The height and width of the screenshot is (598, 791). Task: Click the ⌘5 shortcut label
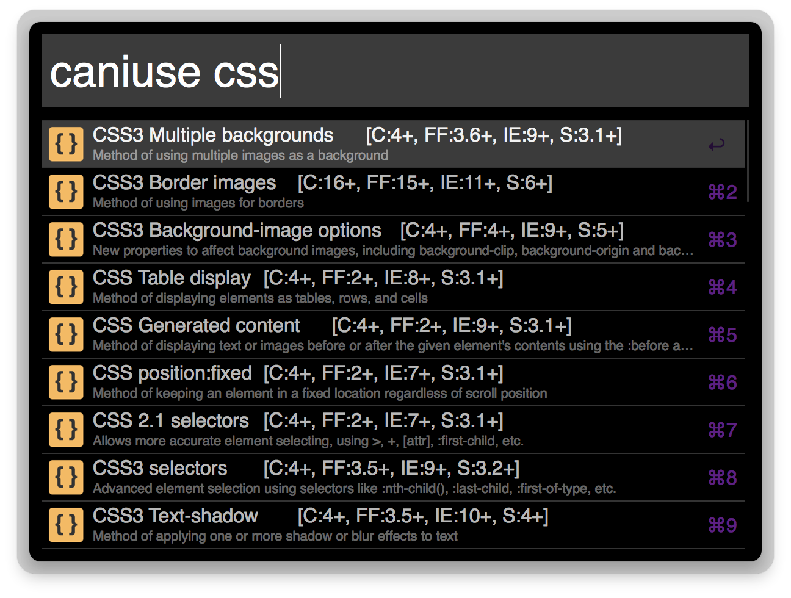point(723,335)
